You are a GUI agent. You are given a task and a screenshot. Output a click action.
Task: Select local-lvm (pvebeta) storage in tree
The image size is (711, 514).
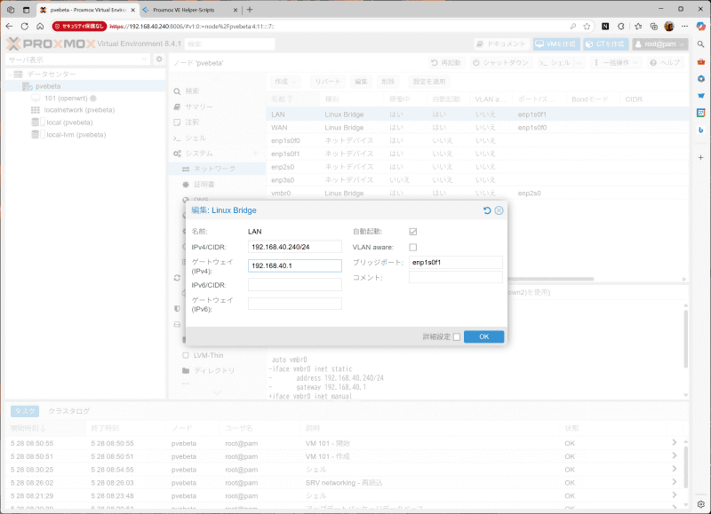(x=76, y=135)
